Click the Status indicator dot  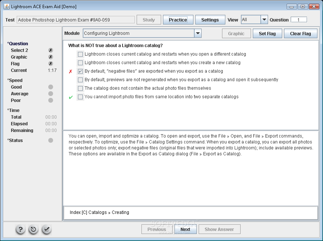click(50, 141)
